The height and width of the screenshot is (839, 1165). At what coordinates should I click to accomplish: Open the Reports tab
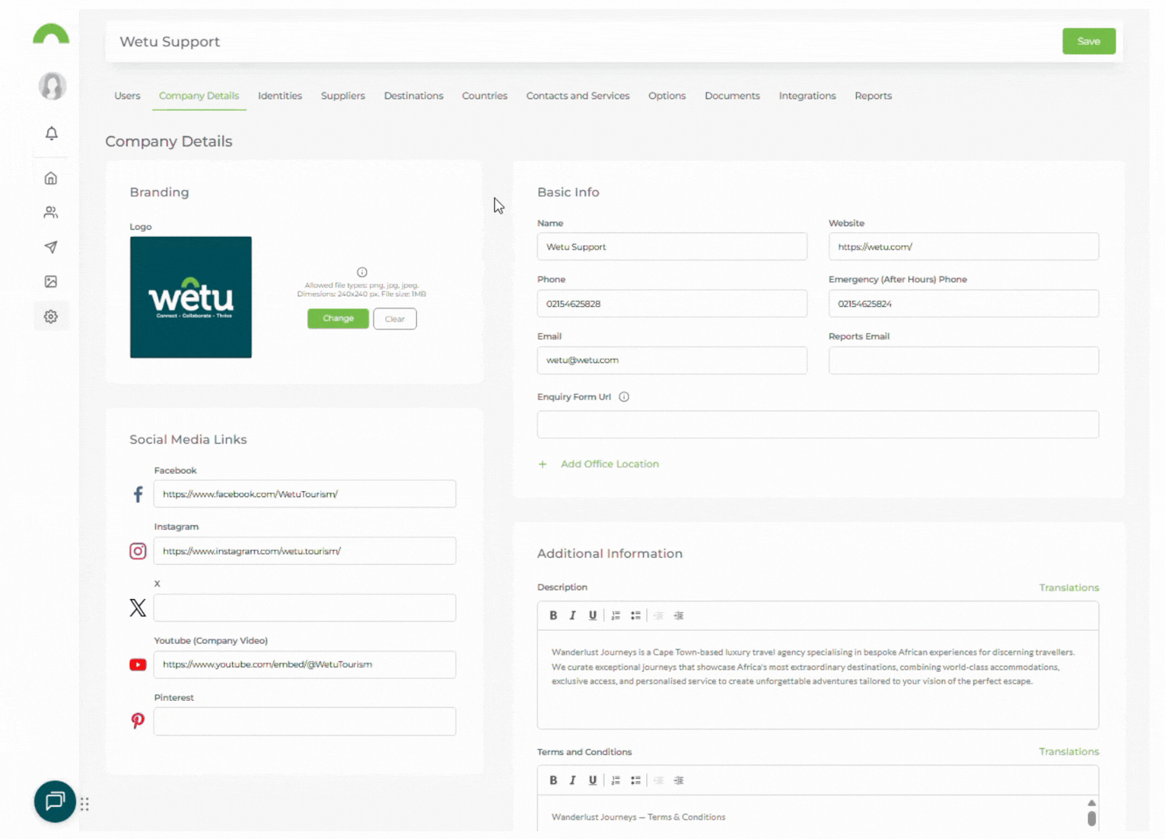[x=873, y=96]
